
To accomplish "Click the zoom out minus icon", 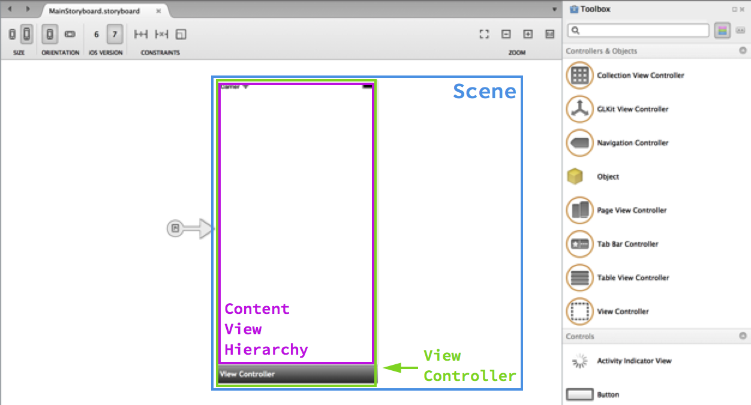I will point(506,35).
